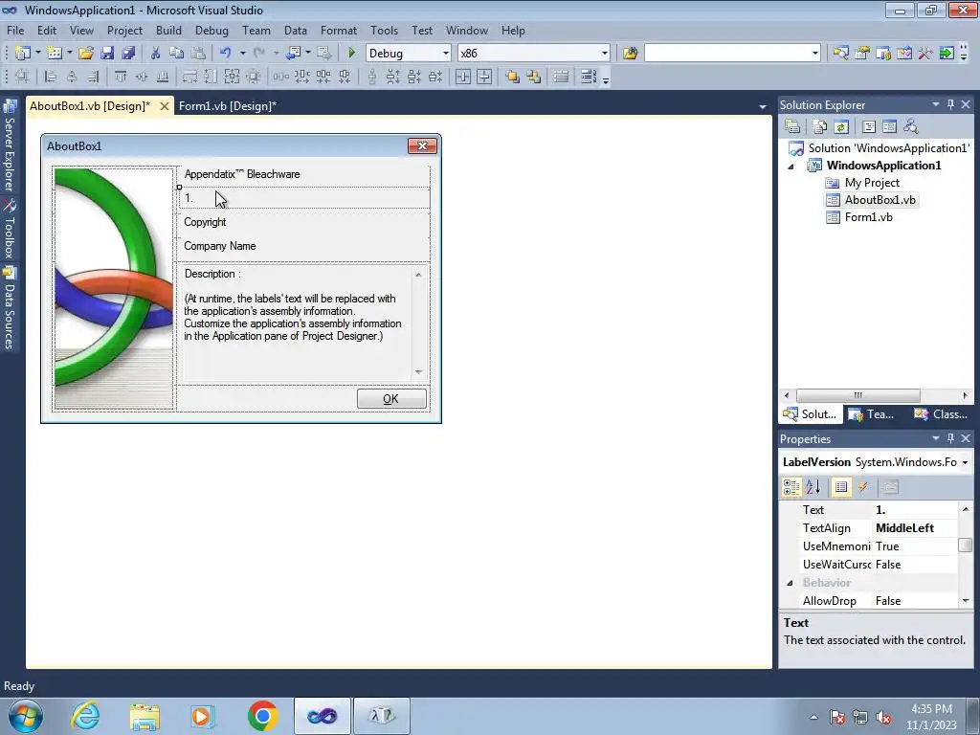Click the View Class Diagram icon in Solution Explorer
Screen dimensions: 980x735
tap(911, 127)
